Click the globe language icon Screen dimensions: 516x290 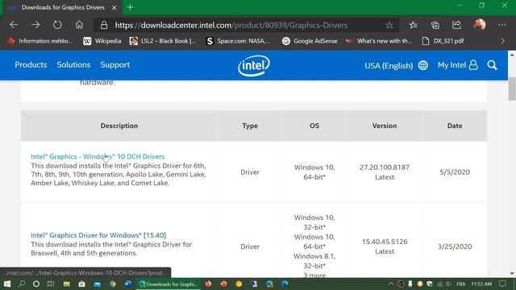422,65
